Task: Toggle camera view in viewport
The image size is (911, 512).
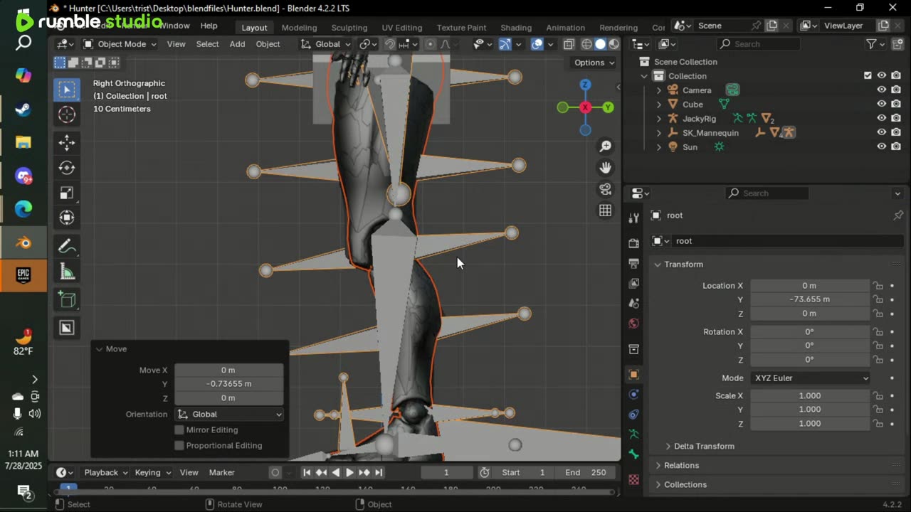Action: [x=605, y=189]
